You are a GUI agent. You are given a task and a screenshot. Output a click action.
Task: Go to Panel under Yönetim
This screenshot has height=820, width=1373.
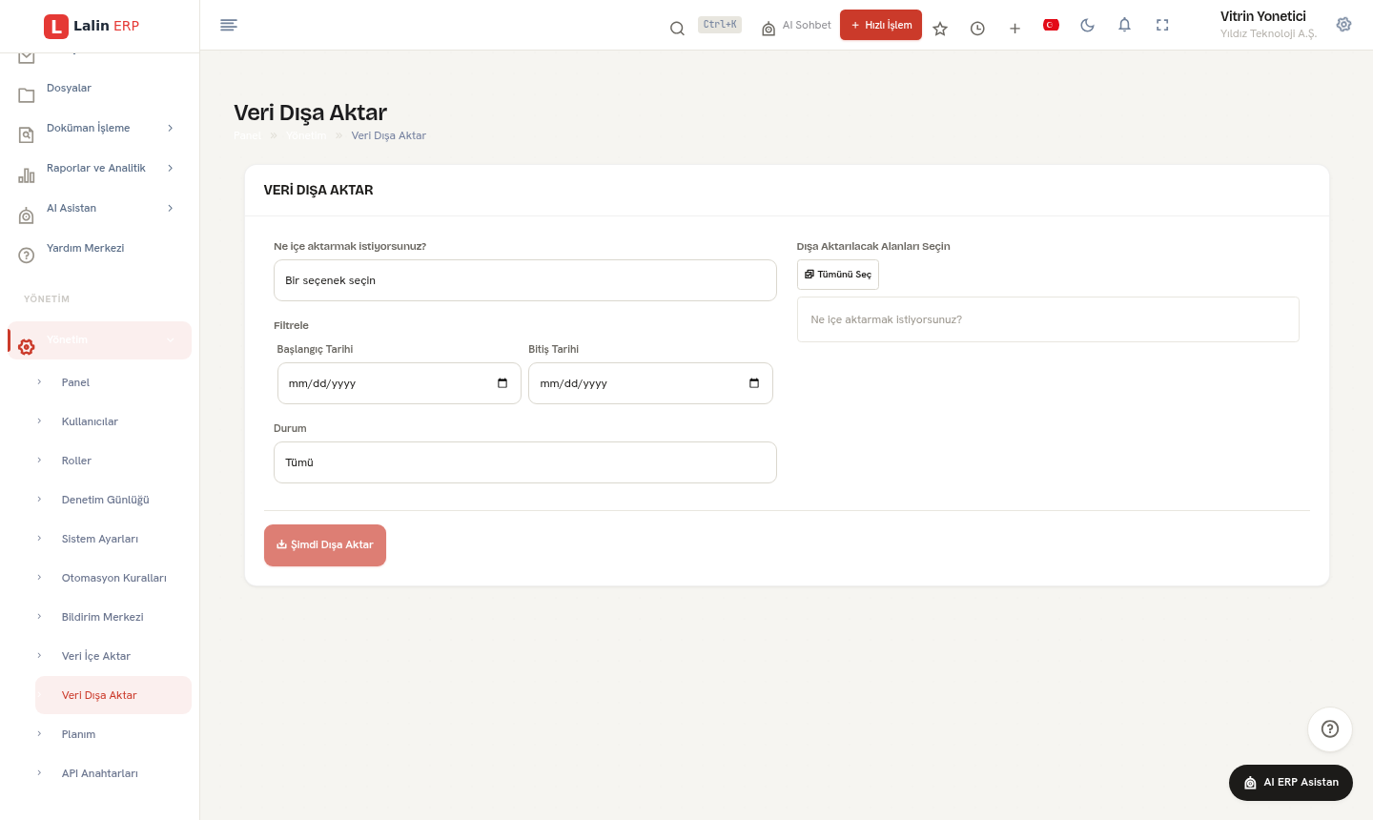point(75,382)
